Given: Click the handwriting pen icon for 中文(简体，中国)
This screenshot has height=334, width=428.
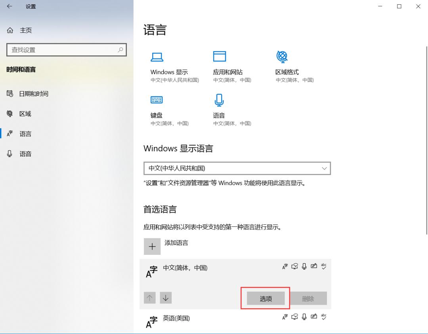Looking at the screenshot, I should [x=314, y=266].
